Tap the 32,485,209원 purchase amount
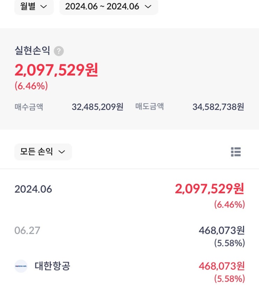The image size is (259, 290). click(98, 107)
